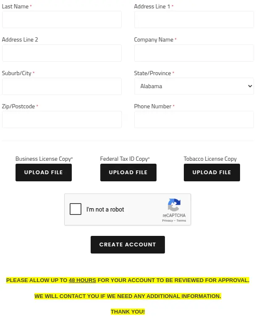256x319 pixels.
Task: Click the Address Line 1 field
Action: point(194,20)
